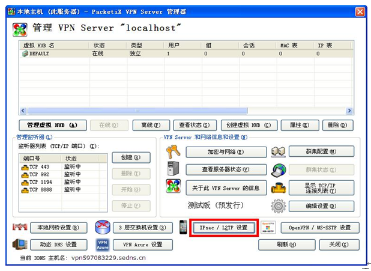Click 显示 TCP/IP 连接列表 button

(321, 188)
